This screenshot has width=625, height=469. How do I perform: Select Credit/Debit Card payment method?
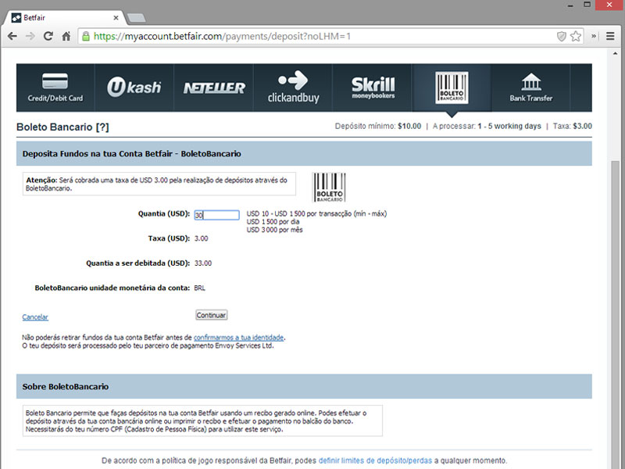[55, 88]
